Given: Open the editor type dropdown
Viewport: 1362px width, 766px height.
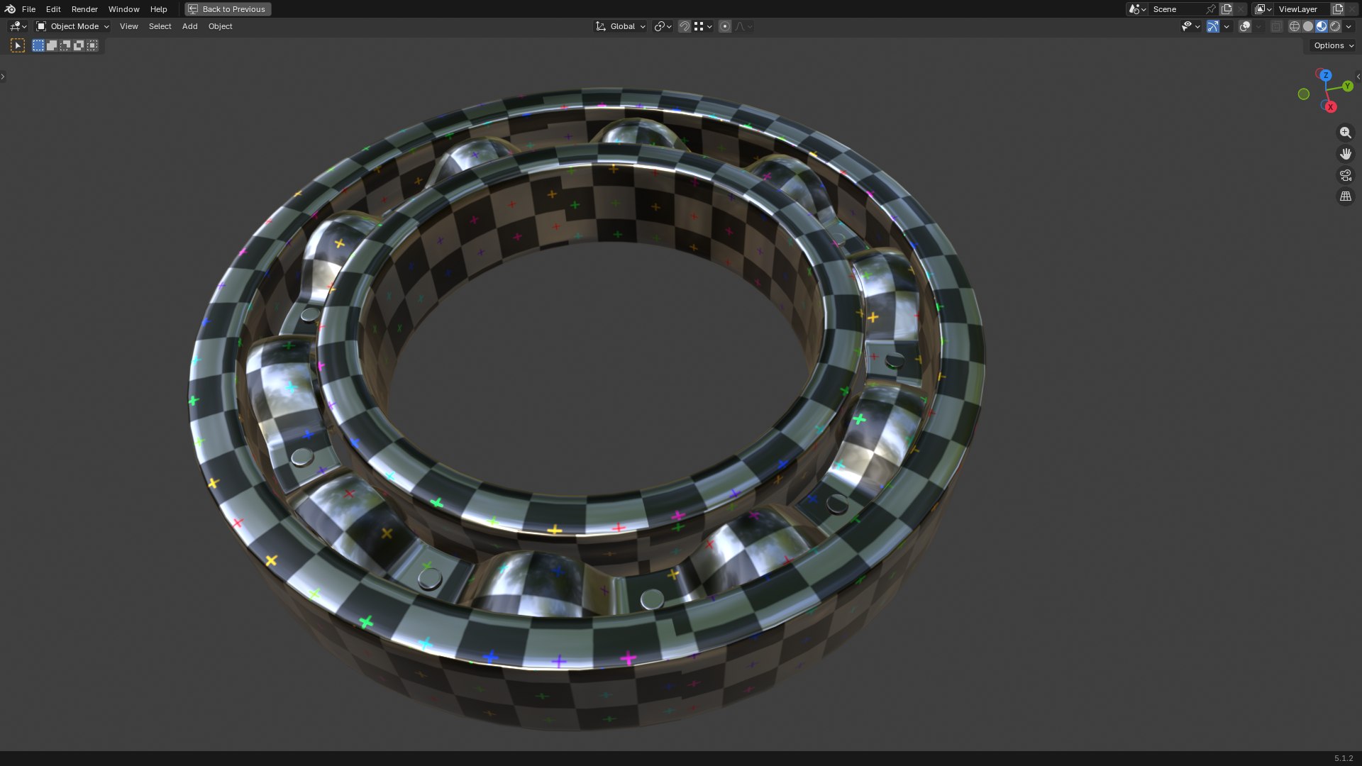Looking at the screenshot, I should [18, 26].
